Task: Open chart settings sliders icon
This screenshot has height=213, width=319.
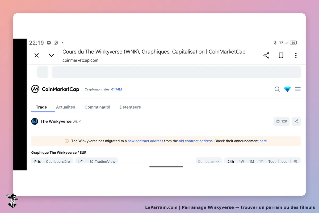Action: pyautogui.click(x=296, y=161)
